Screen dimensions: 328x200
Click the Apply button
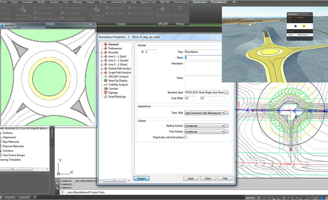(191, 178)
